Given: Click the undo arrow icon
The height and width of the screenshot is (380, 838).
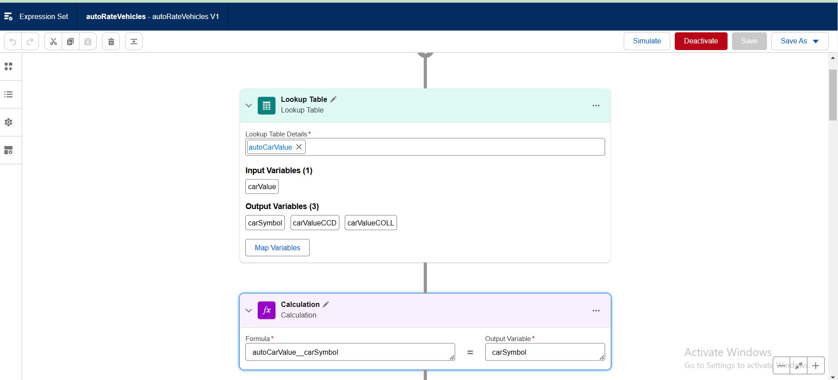Looking at the screenshot, I should [13, 42].
